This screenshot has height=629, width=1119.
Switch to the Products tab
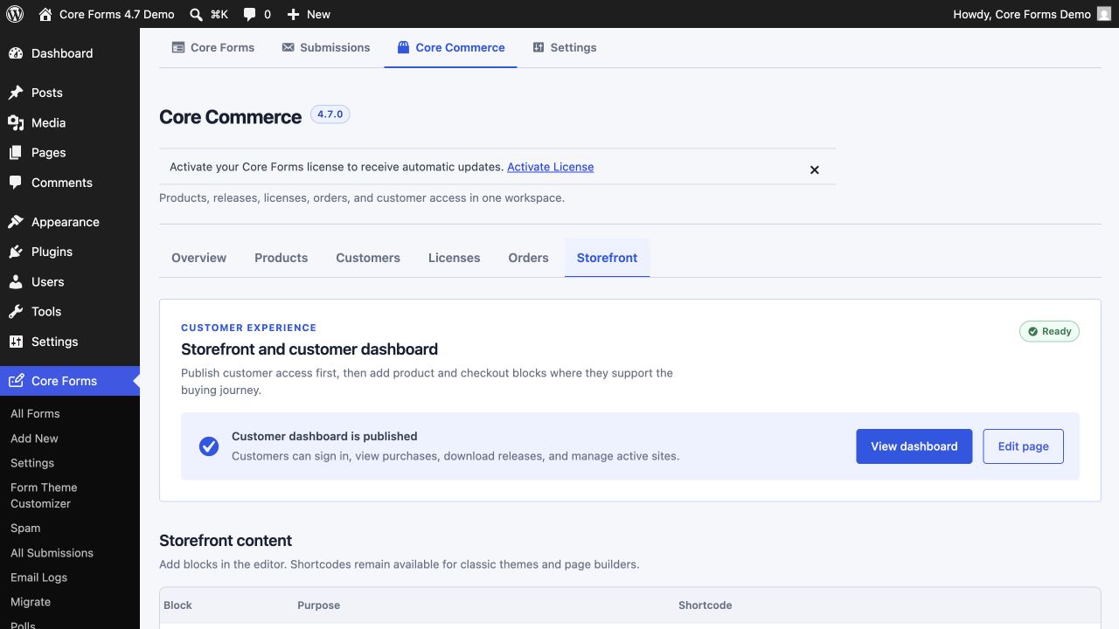pyautogui.click(x=281, y=258)
